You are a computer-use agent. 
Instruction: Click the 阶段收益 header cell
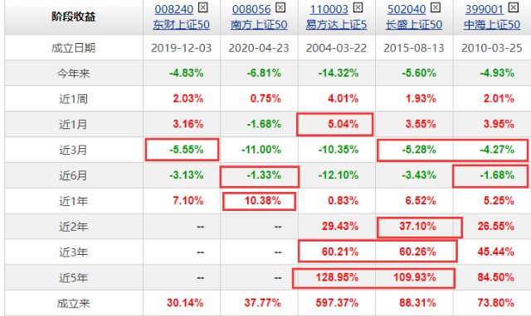click(x=74, y=17)
